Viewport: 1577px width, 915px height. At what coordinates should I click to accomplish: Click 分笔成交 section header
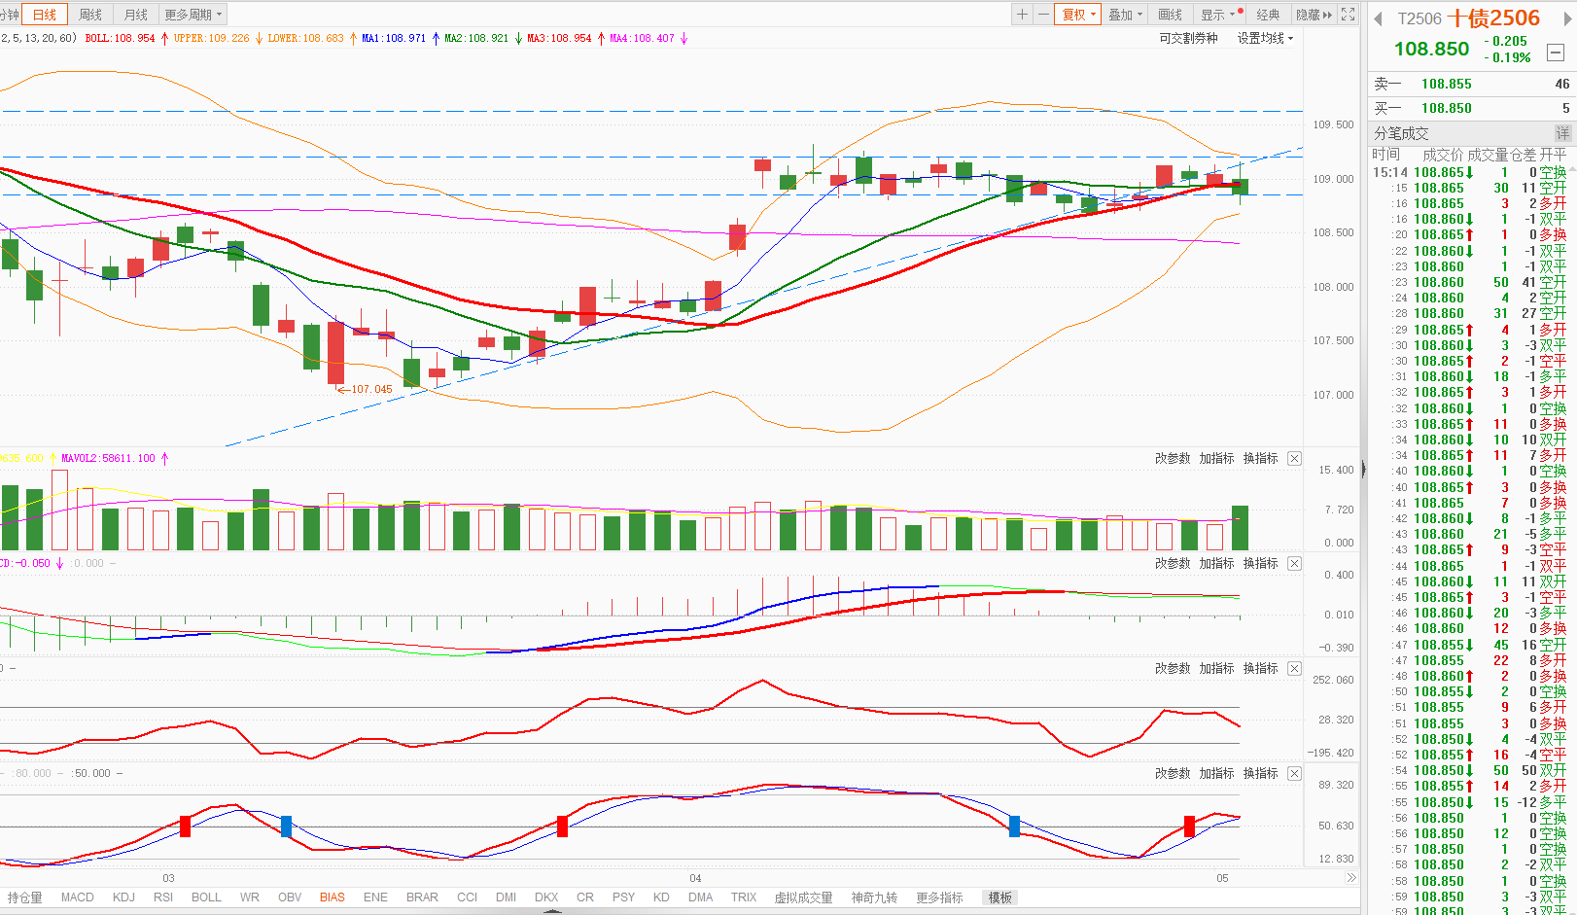[x=1401, y=133]
